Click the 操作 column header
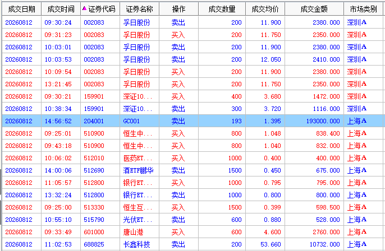This screenshot has height=251, width=385. pyautogui.click(x=178, y=9)
